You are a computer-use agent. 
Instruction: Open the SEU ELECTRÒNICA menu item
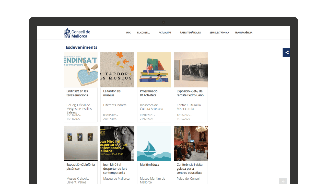point(219,33)
